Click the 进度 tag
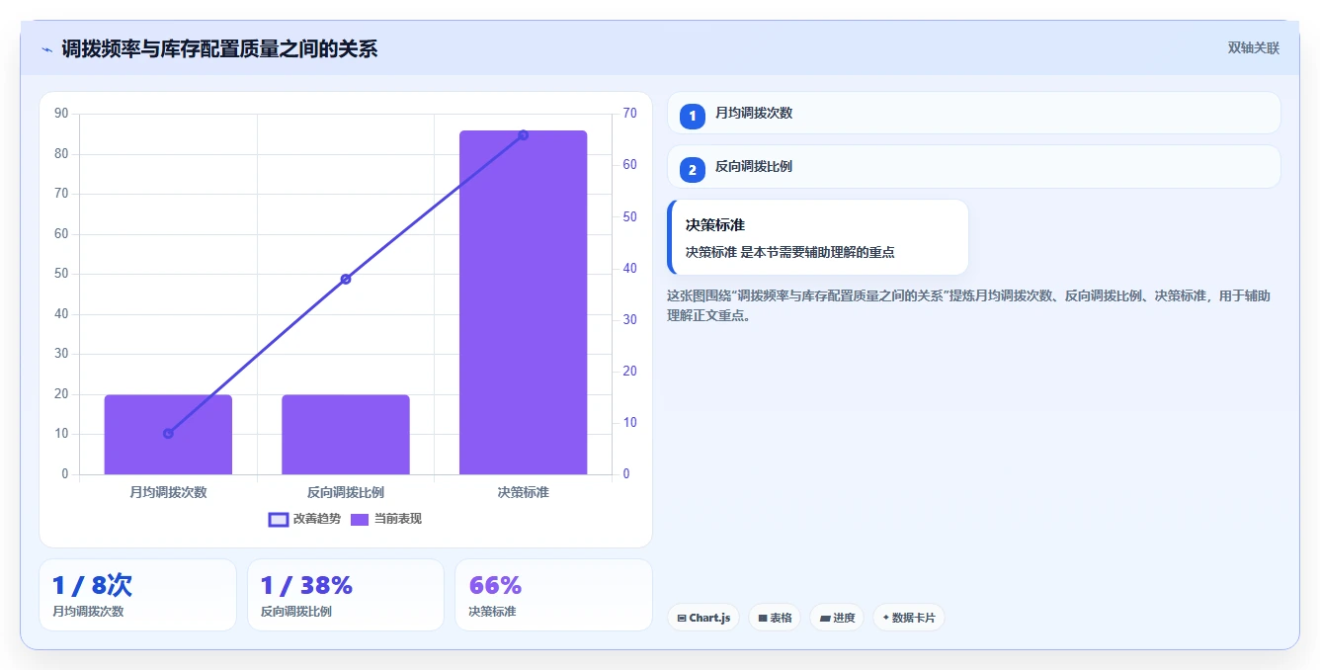The height and width of the screenshot is (670, 1320). point(837,618)
